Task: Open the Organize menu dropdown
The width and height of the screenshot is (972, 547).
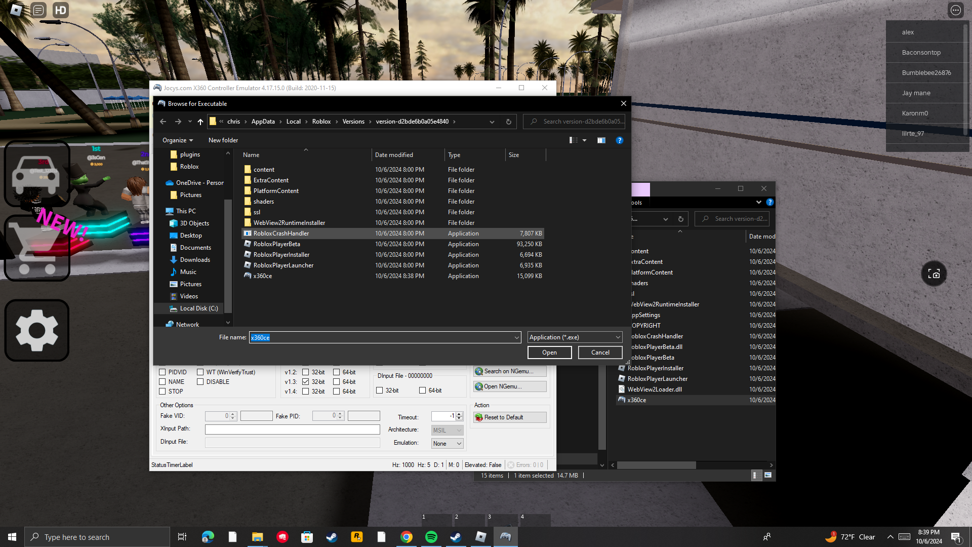Action: 178,140
